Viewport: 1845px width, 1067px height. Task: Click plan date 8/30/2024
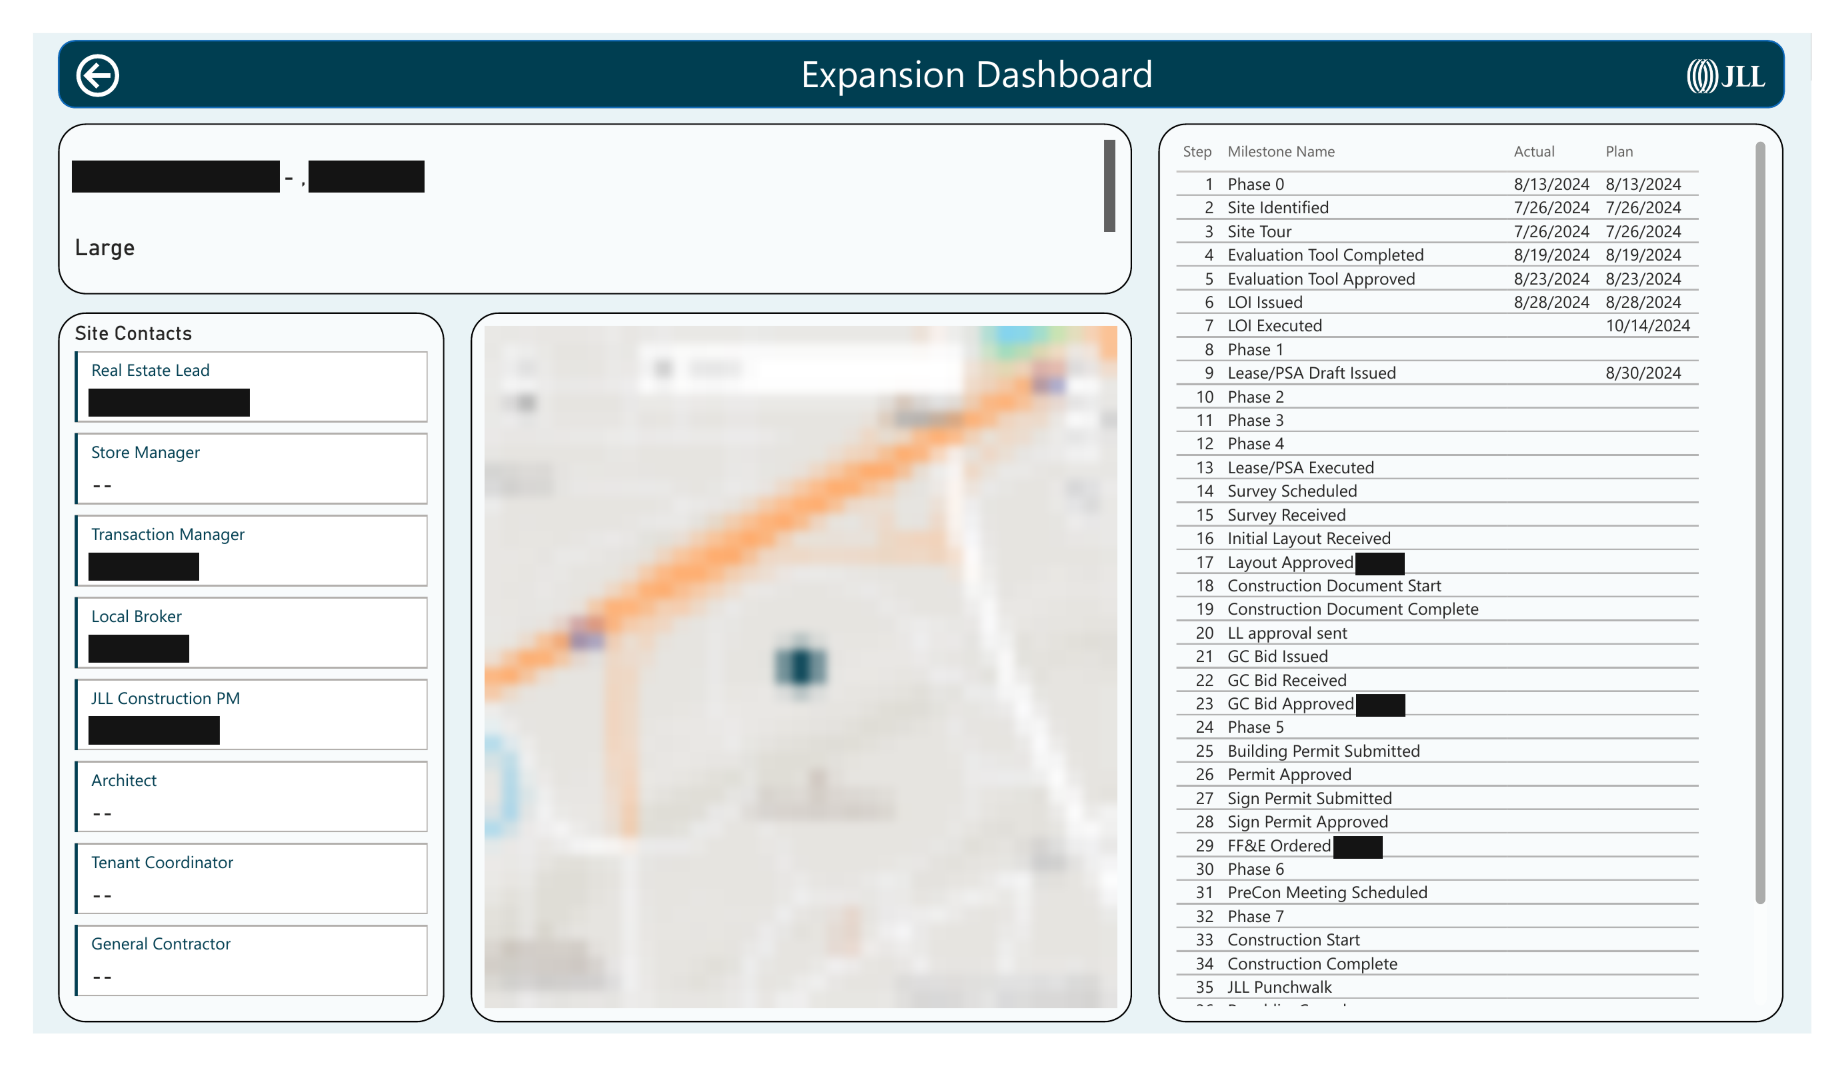coord(1643,373)
